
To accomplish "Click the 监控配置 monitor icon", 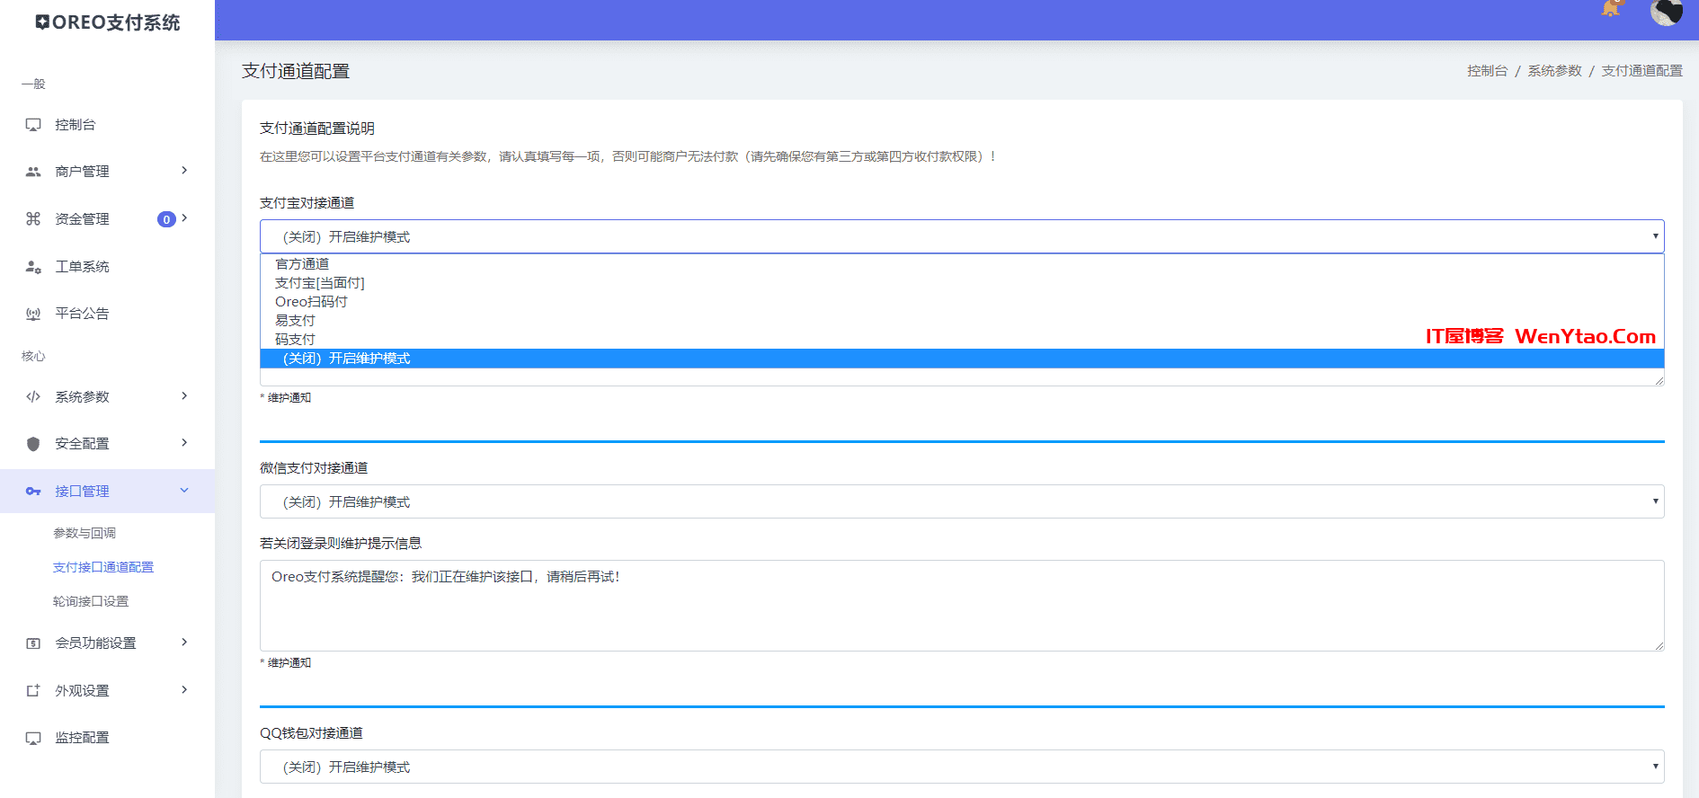I will [x=33, y=738].
